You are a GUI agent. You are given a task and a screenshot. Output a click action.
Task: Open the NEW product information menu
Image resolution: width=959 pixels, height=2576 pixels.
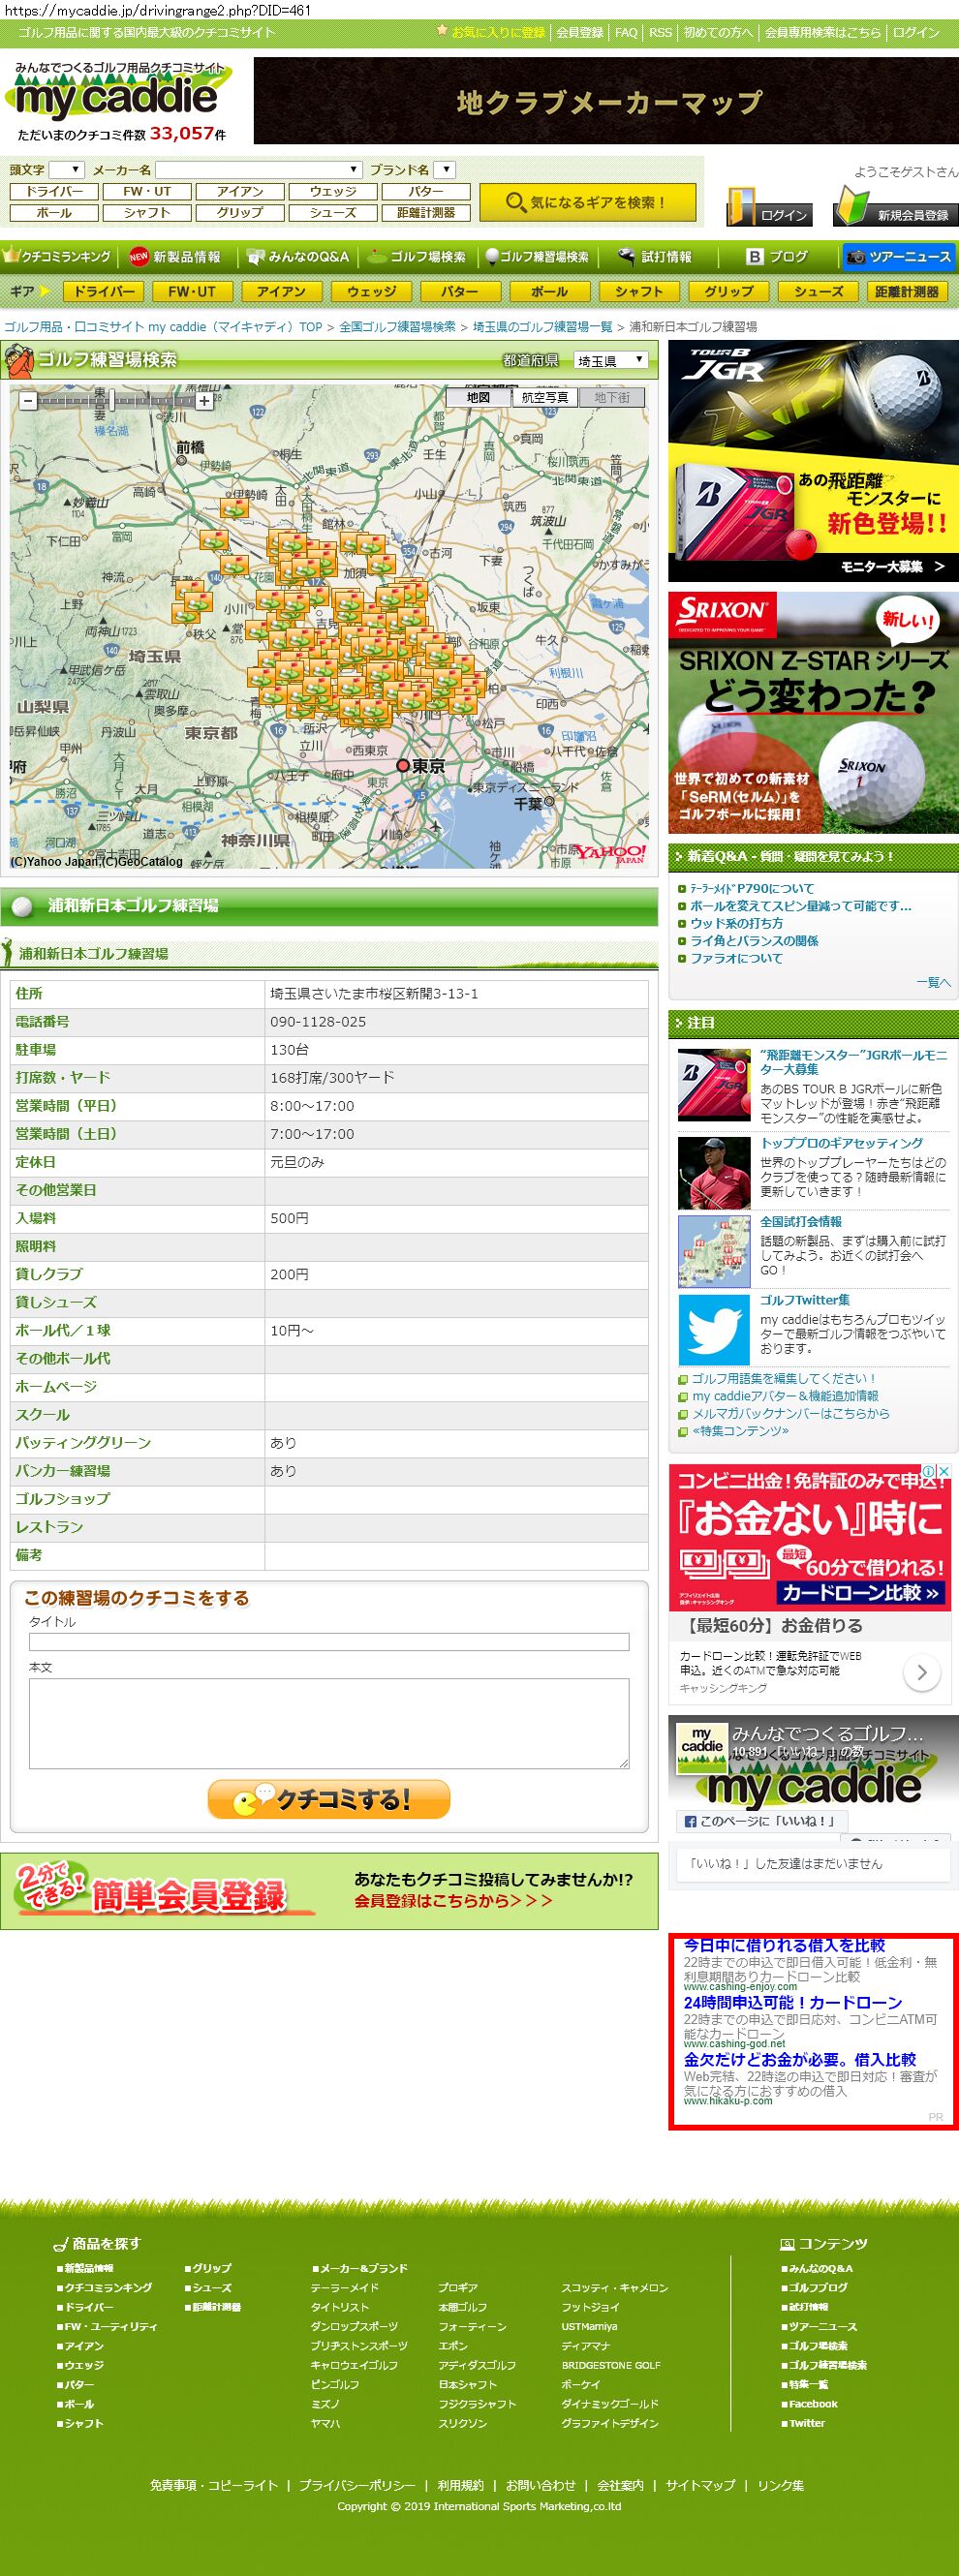[x=176, y=257]
